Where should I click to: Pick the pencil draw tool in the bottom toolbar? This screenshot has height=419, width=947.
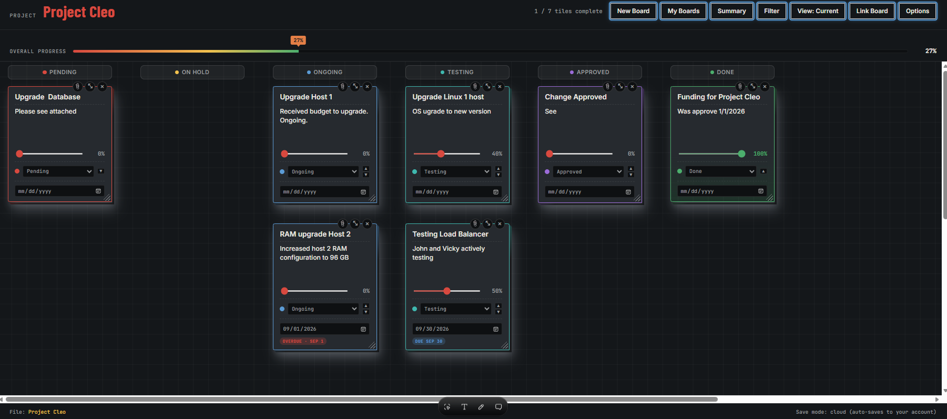[x=481, y=406]
